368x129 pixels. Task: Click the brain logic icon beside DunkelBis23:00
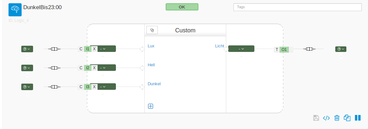pos(15,9)
